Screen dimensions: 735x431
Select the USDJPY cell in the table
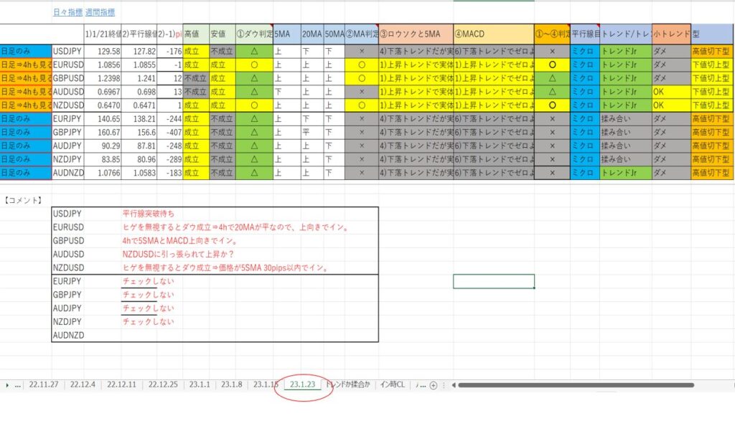[67, 52]
